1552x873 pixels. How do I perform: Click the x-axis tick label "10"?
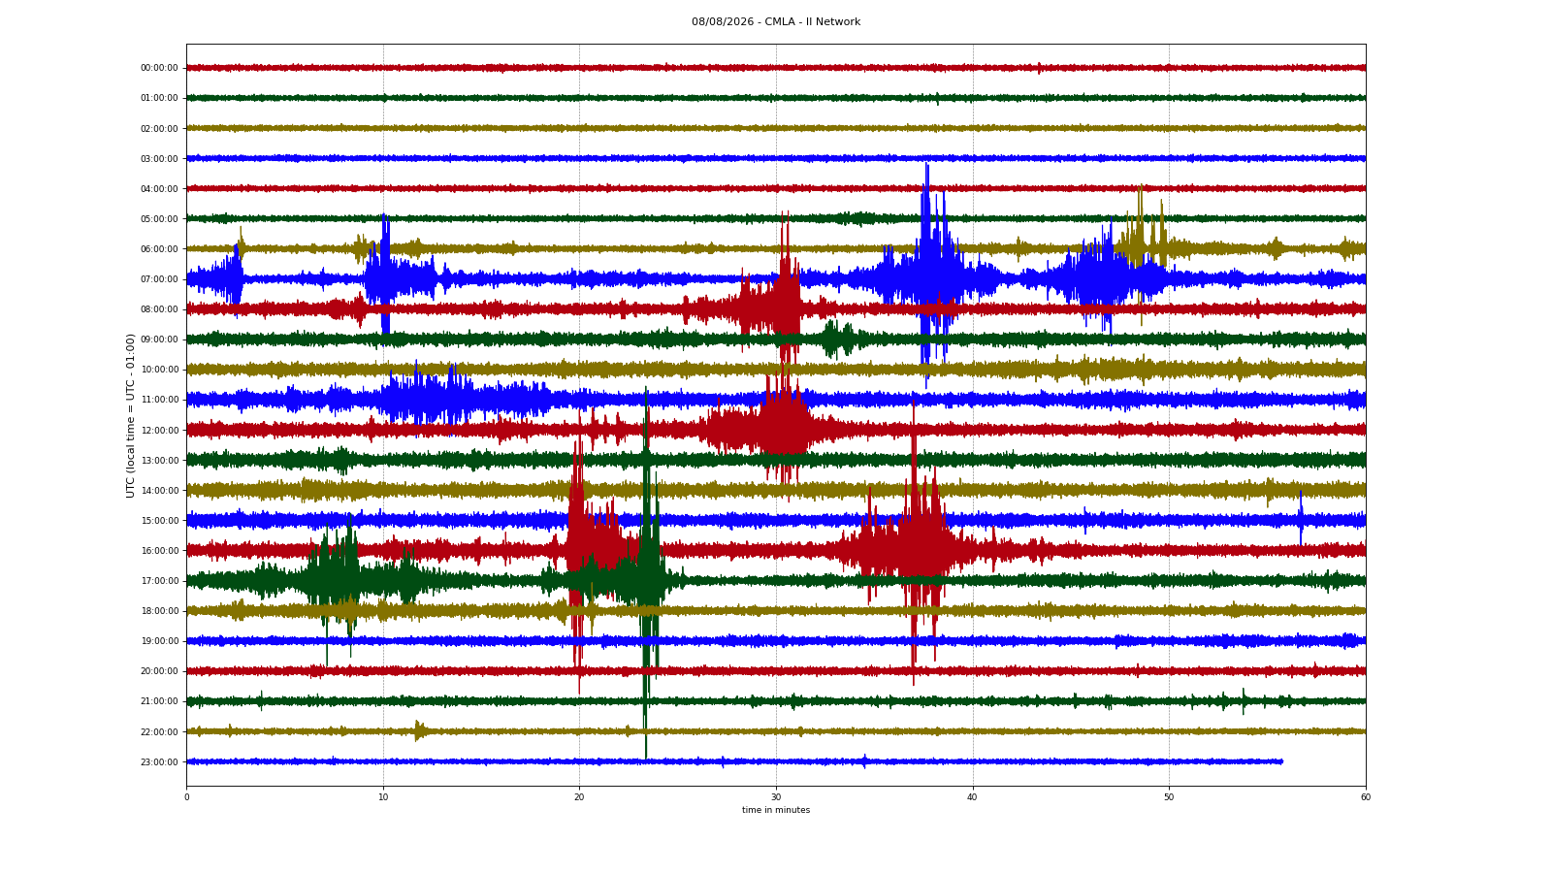pyautogui.click(x=383, y=797)
